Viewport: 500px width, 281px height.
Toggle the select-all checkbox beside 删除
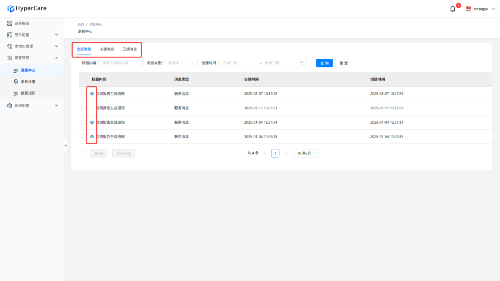click(83, 153)
